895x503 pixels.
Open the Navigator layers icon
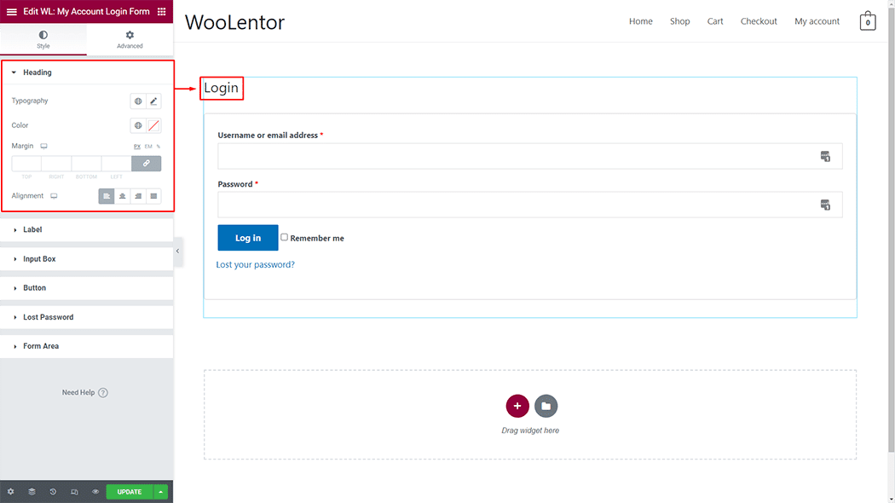point(32,492)
